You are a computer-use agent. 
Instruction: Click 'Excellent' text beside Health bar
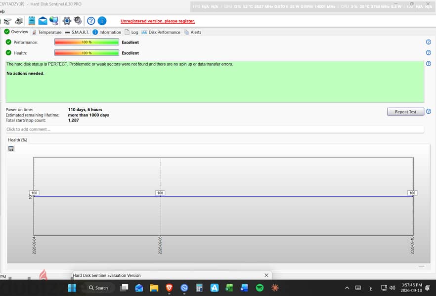point(130,53)
